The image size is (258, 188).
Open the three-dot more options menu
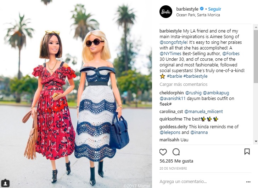tap(248, 182)
